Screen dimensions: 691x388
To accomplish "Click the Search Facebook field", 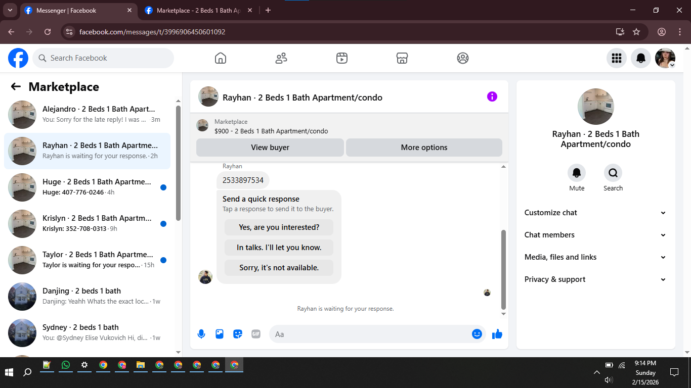I will [103, 58].
